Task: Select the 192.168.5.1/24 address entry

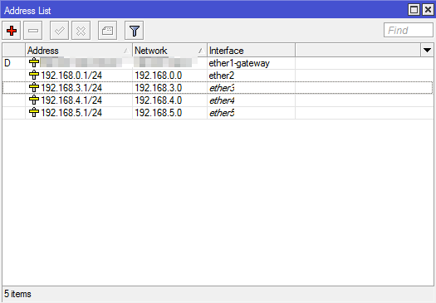Action: [71, 113]
